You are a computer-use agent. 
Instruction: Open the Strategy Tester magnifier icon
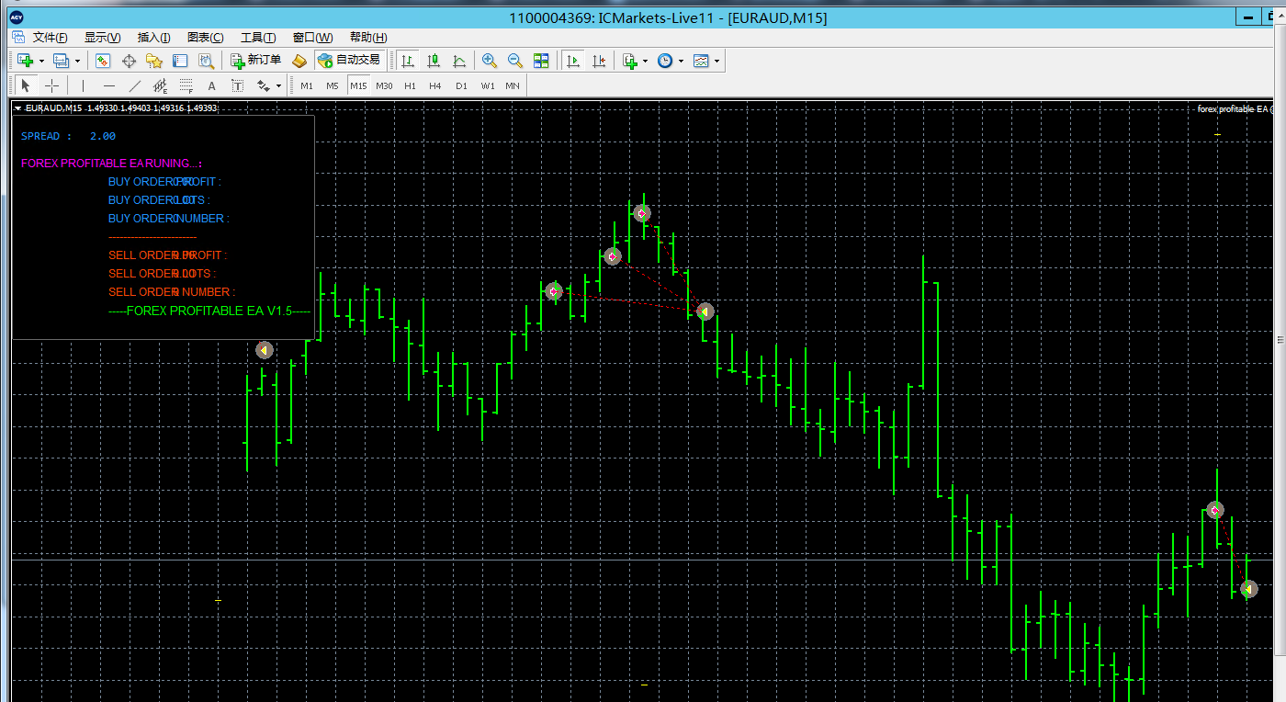206,61
